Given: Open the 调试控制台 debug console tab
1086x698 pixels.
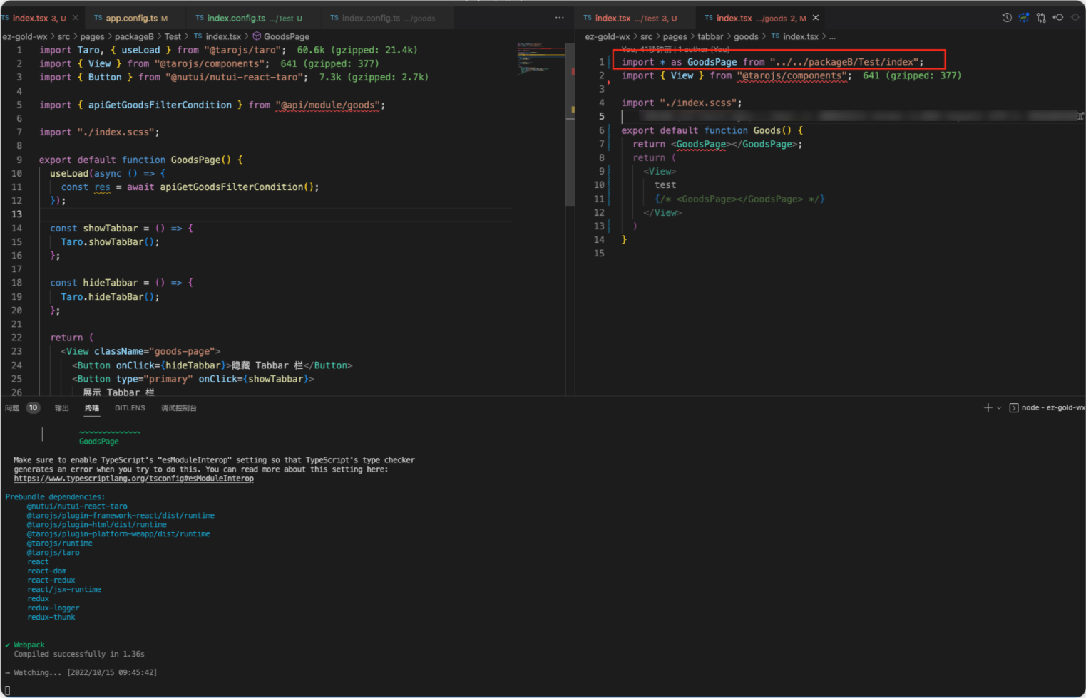Looking at the screenshot, I should (178, 408).
